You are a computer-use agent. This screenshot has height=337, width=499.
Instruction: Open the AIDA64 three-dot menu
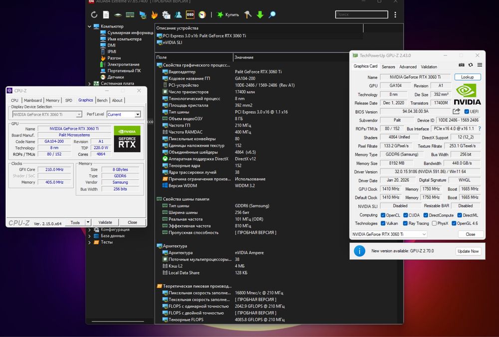tap(395, 14)
